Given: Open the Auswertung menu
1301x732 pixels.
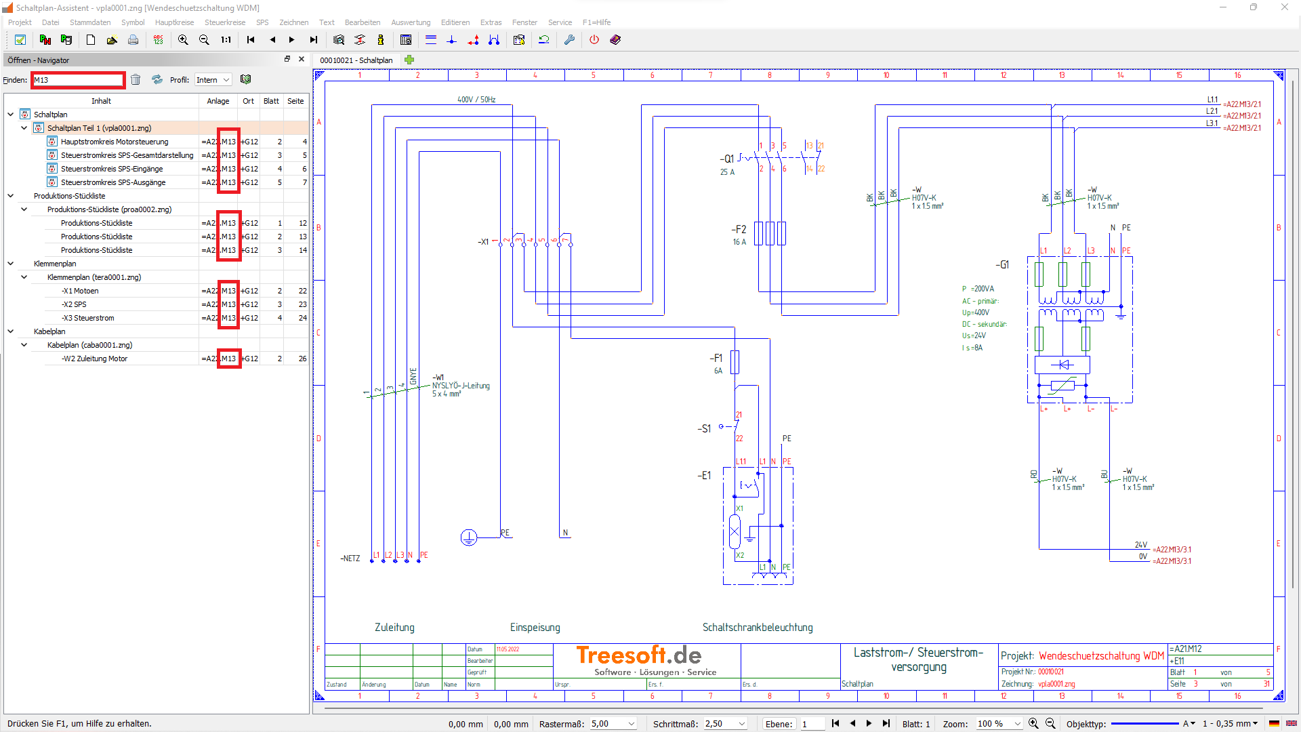Looking at the screenshot, I should pos(411,22).
